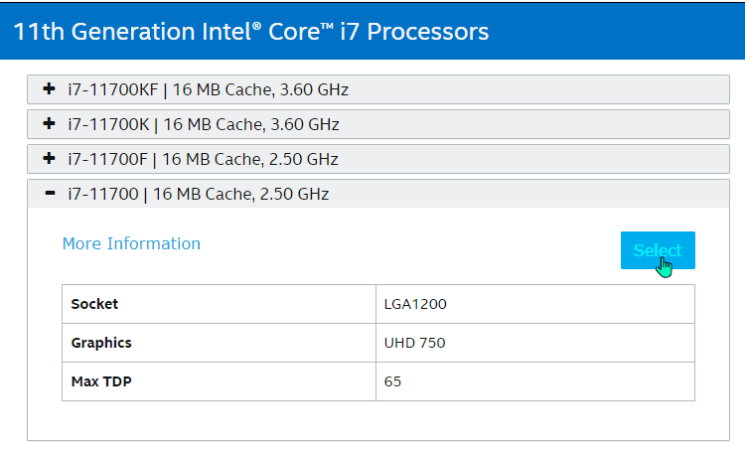
Task: Click the plus icon beside i7-11700K
Action: coord(49,123)
